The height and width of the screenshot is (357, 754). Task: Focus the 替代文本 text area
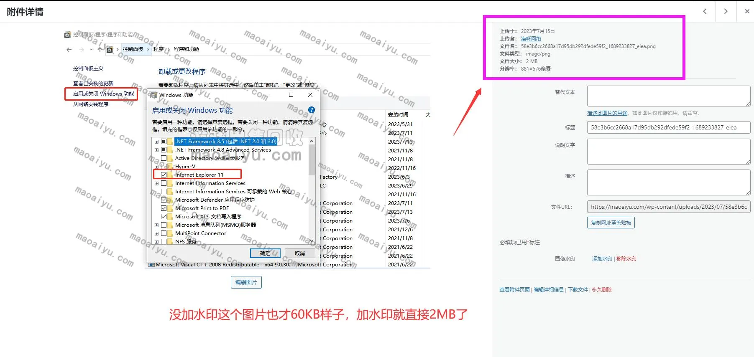(x=669, y=96)
